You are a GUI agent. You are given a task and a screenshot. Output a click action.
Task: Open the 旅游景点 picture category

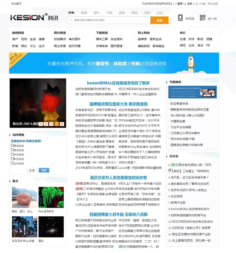[60, 39]
